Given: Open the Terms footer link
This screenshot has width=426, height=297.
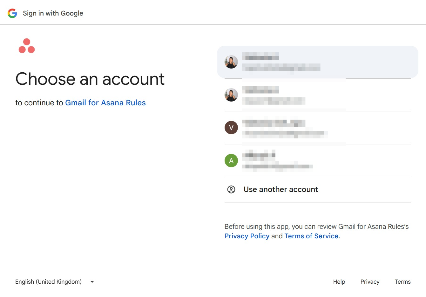Looking at the screenshot, I should pos(402,282).
